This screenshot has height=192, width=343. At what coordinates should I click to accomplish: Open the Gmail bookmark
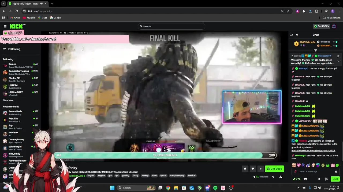(x=15, y=18)
